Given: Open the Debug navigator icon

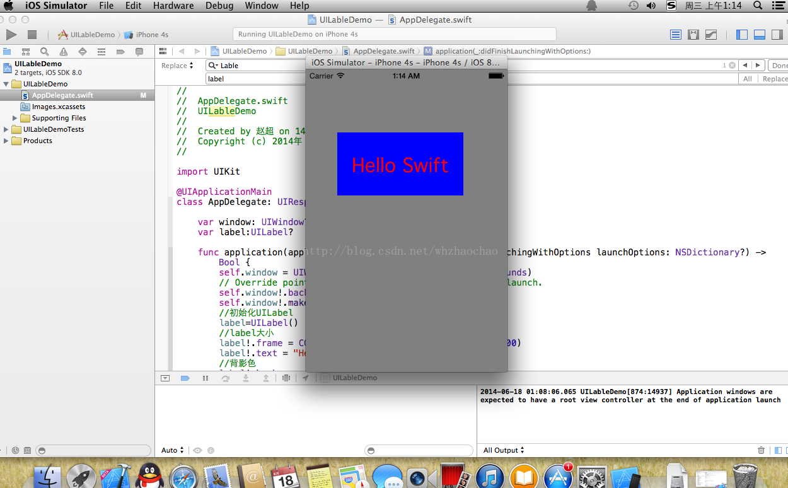Looking at the screenshot, I should click(x=101, y=52).
